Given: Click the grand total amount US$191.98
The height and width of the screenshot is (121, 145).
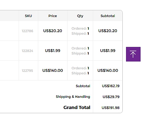Looking at the screenshot, I should [x=111, y=108].
